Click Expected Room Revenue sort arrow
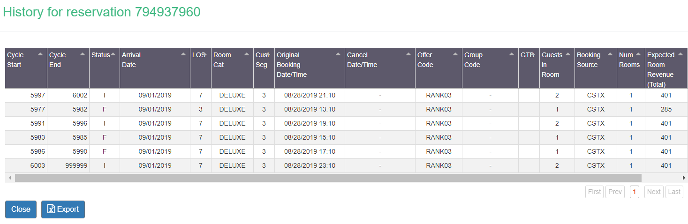This screenshot has height=224, width=688. point(680,54)
